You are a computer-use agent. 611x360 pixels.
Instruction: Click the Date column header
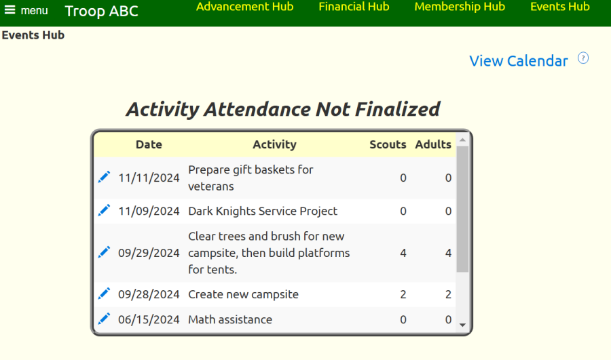point(149,144)
